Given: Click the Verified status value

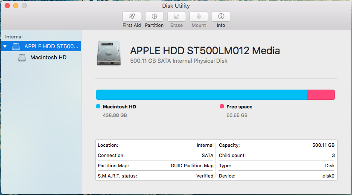Looking at the screenshot, I should coord(205,176).
